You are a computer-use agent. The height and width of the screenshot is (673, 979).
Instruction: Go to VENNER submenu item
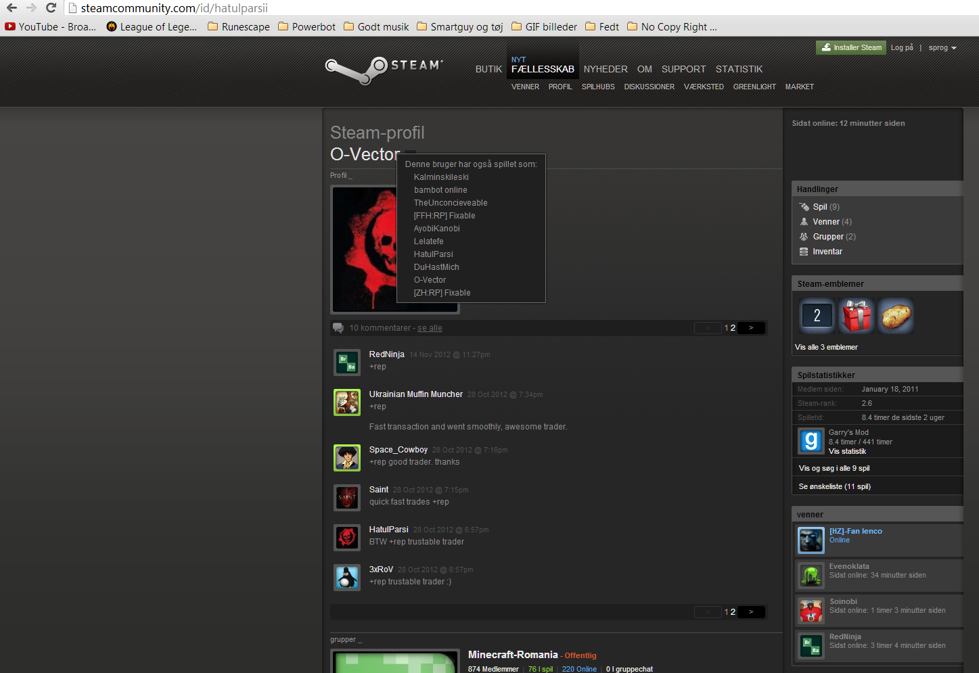[x=525, y=87]
